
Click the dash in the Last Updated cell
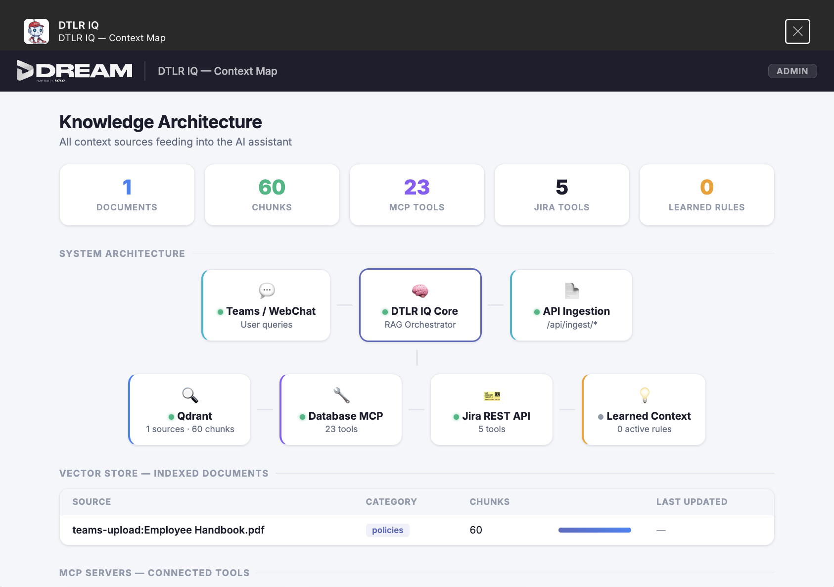tap(661, 530)
